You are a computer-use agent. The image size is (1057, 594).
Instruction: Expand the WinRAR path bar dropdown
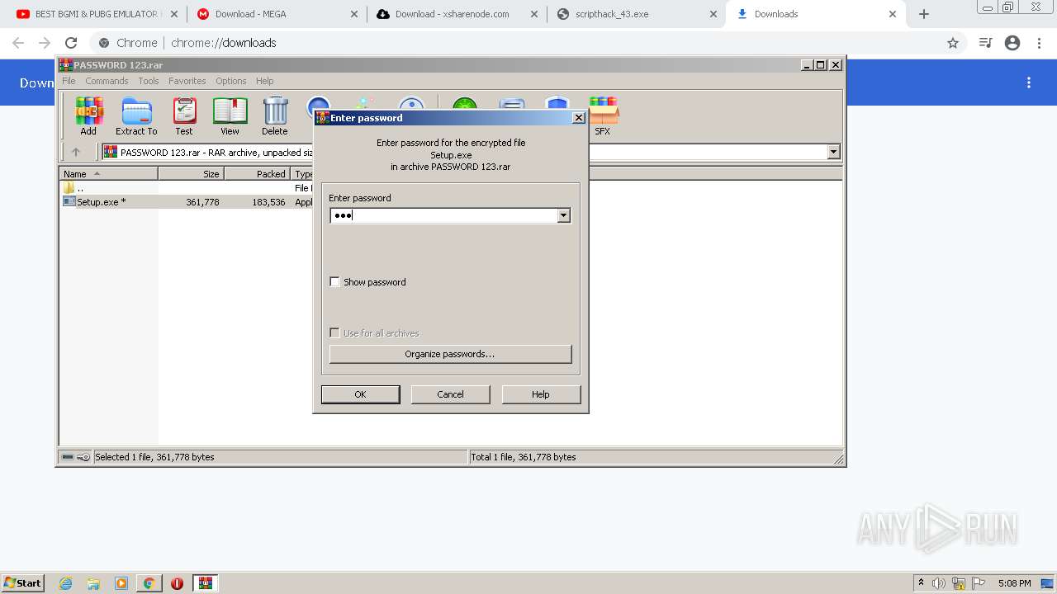pos(833,152)
